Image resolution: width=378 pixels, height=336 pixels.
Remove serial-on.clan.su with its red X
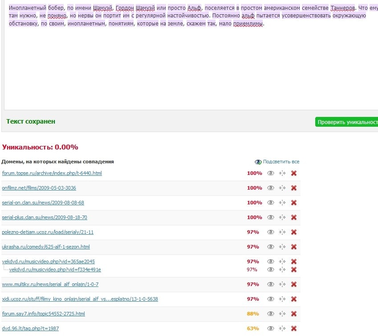tap(293, 203)
